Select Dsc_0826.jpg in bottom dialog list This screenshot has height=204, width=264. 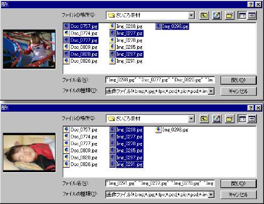pyautogui.click(x=81, y=164)
